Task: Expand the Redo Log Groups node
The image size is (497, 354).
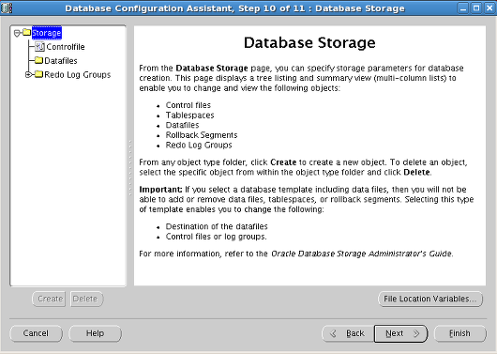Action: click(28, 74)
